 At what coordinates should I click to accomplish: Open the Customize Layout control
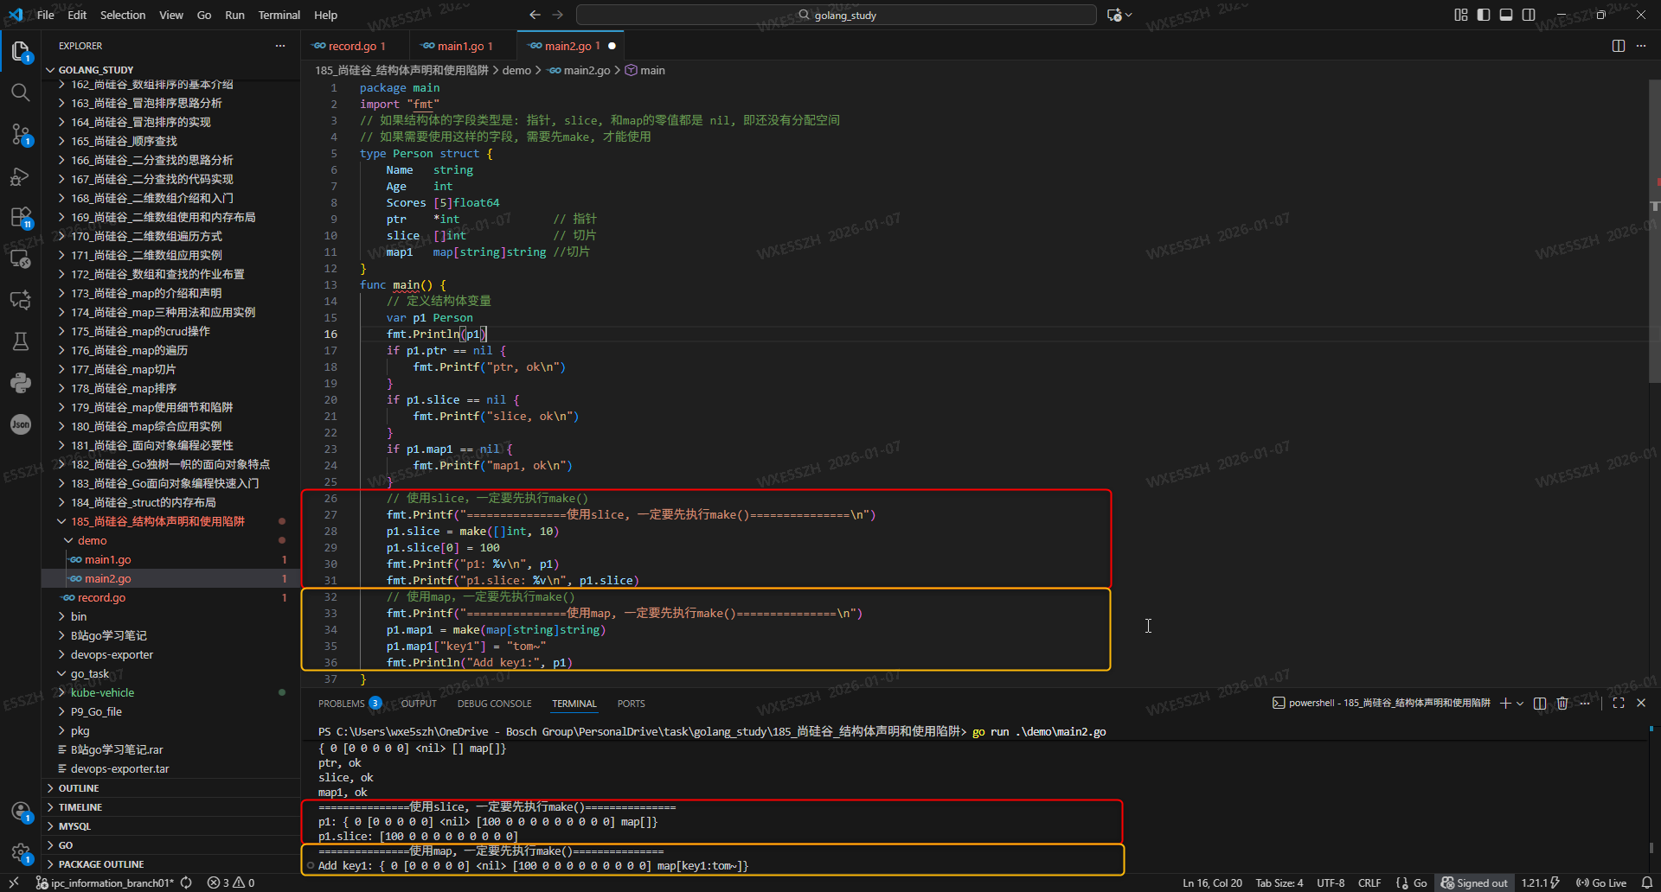tap(1461, 15)
